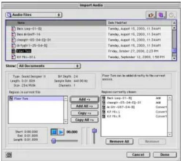Click the region icon beside Ac Gtr-U87-04-EQ
Screen dimensions: 181x161
104,107
